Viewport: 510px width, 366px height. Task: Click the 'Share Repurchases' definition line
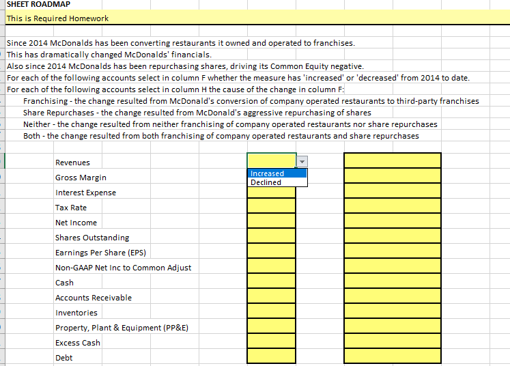(x=197, y=113)
